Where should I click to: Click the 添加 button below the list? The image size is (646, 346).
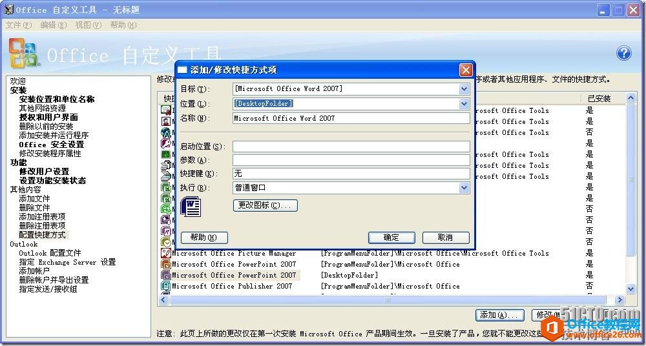click(500, 315)
